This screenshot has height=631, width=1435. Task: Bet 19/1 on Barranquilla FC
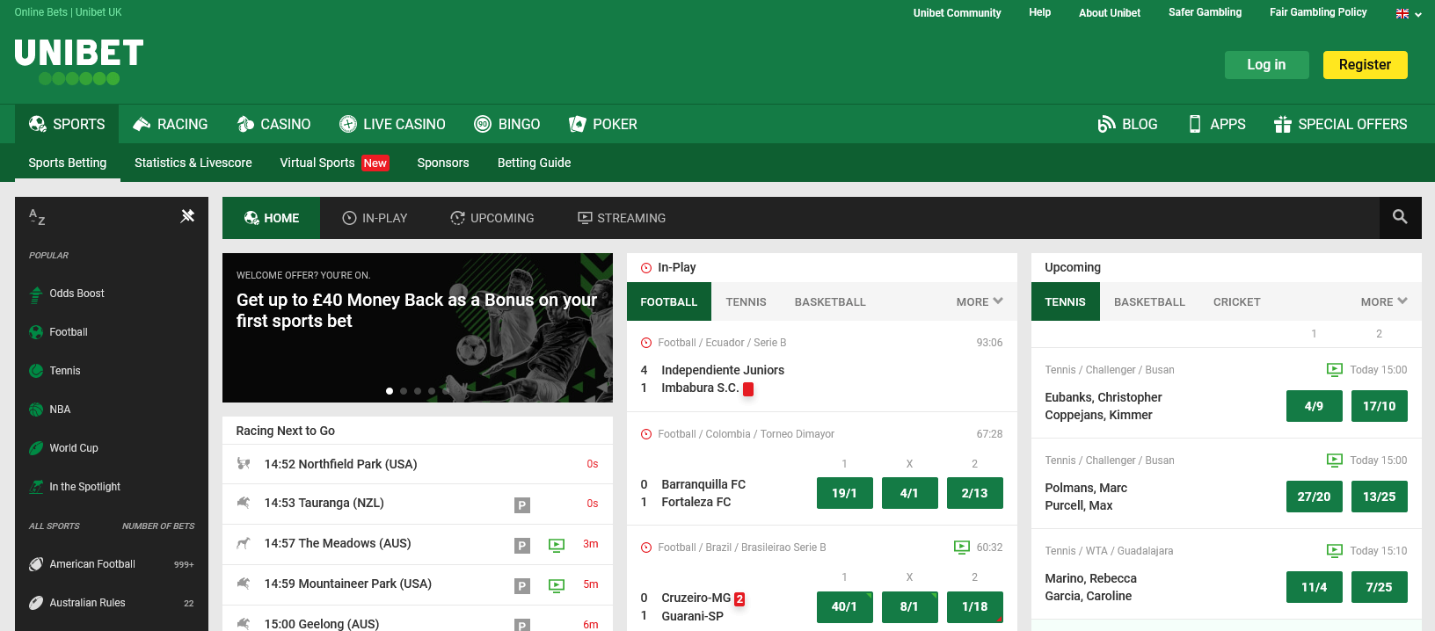coord(845,493)
